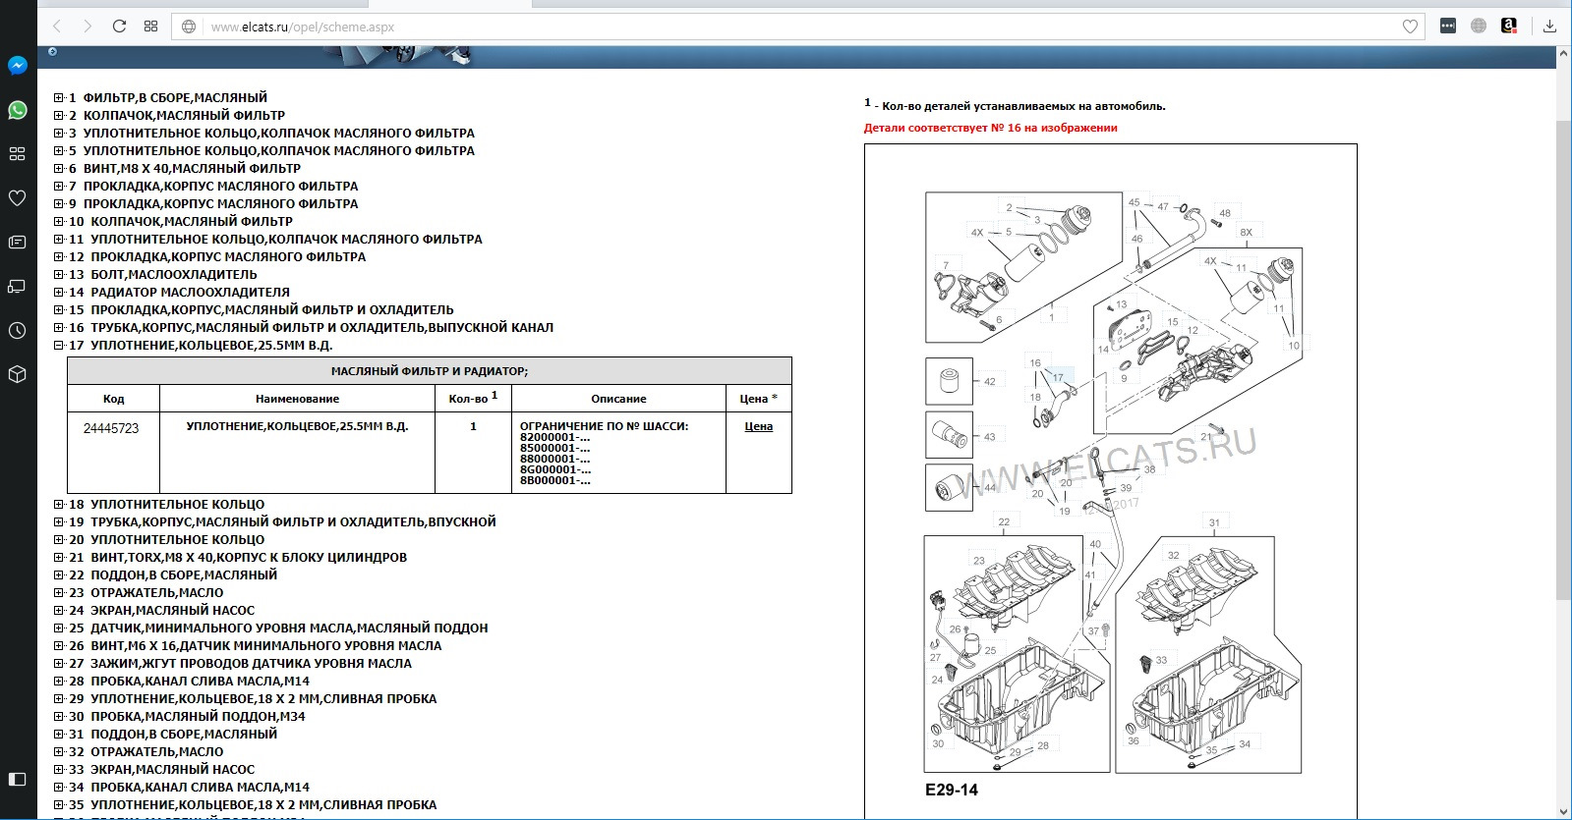Image resolution: width=1572 pixels, height=820 pixels.
Task: Click the page vertical scrollbar
Action: 1563,360
